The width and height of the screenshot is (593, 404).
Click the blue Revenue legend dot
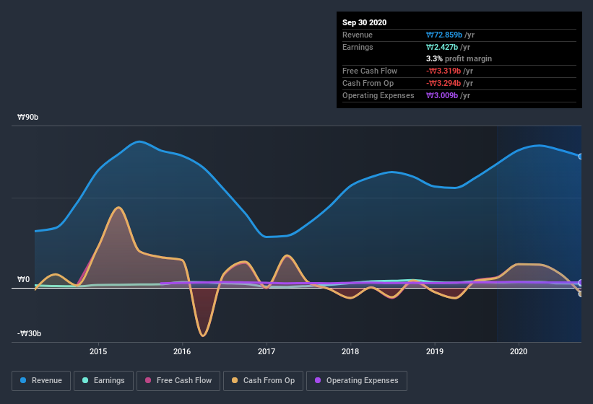coord(24,380)
